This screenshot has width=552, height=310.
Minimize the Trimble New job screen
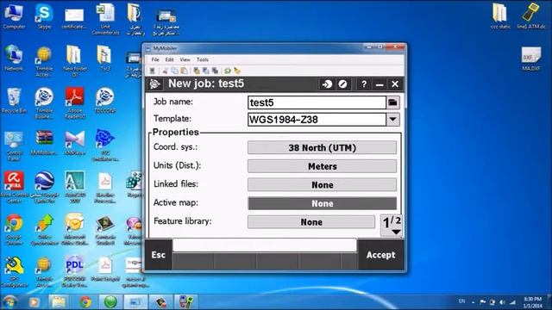point(379,84)
